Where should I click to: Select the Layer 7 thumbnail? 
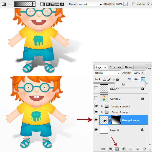pos(104,88)
